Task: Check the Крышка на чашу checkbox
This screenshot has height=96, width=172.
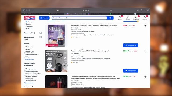Action: tap(25, 76)
